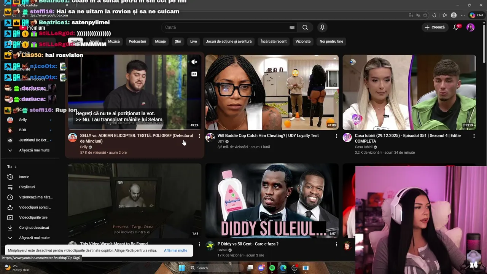
Task: Open Selly channel in subscriptions list
Action: [29, 120]
